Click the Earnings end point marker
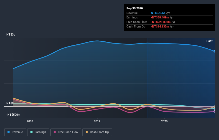 click(214, 108)
